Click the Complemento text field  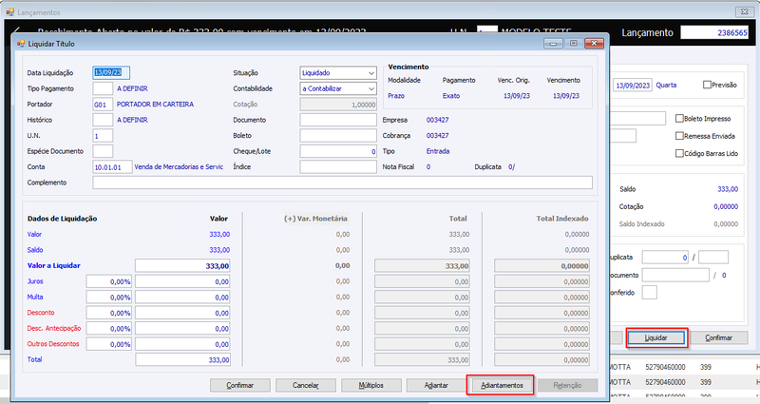[342, 183]
